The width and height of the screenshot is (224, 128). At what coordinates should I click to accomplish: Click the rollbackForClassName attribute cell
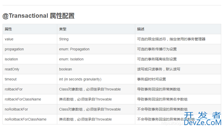pyautogui.click(x=23, y=99)
